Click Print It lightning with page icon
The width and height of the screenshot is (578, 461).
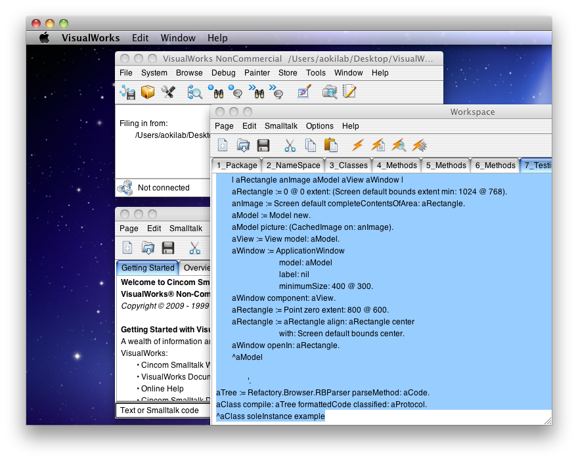click(378, 145)
